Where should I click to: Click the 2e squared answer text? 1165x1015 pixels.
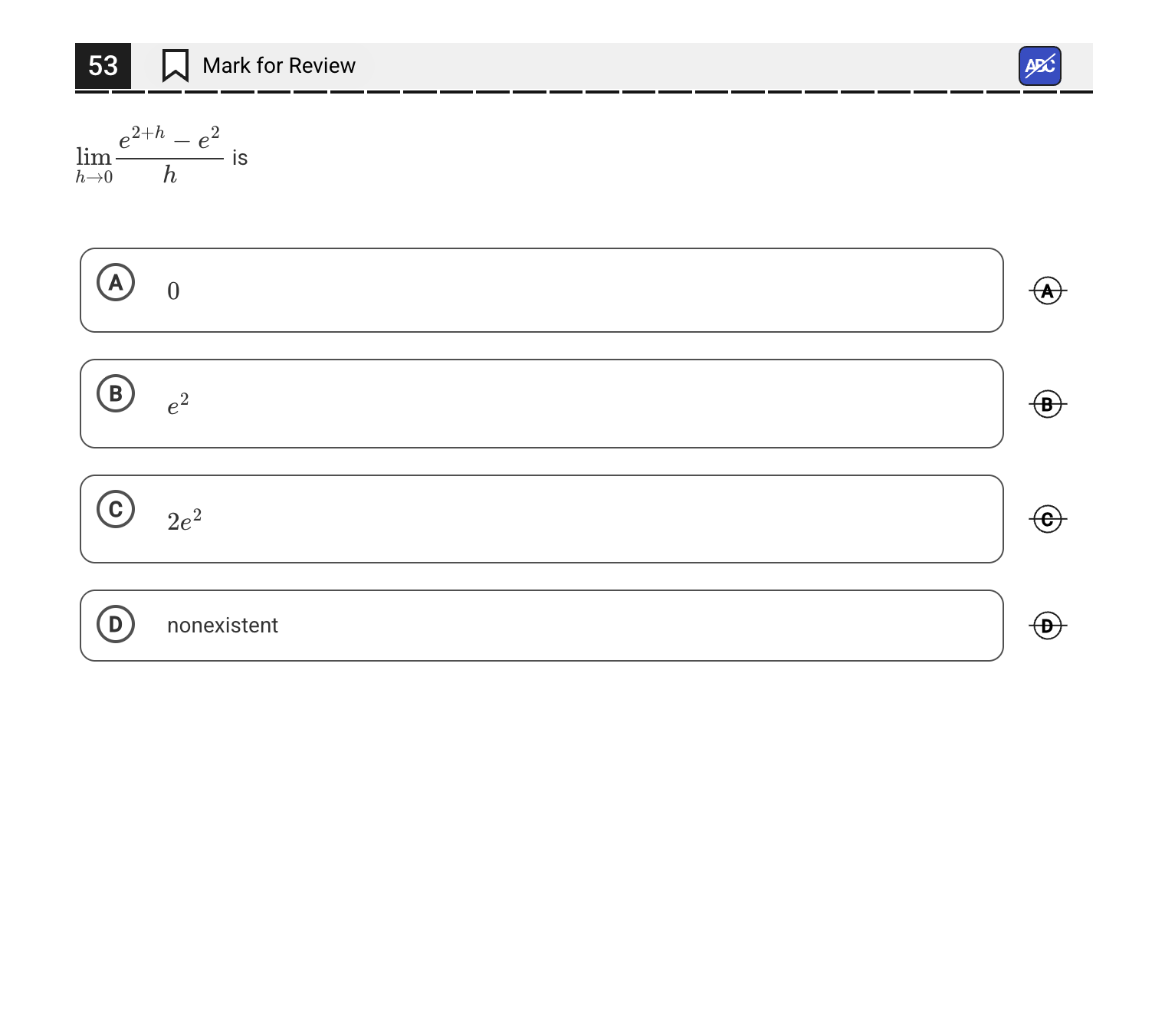pos(184,520)
